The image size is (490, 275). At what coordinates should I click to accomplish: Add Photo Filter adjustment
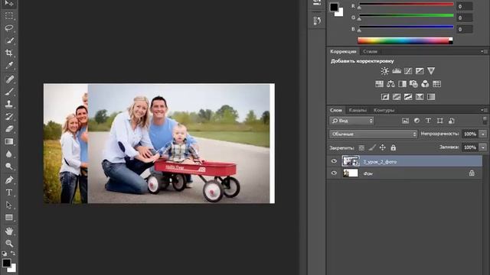[413, 84]
